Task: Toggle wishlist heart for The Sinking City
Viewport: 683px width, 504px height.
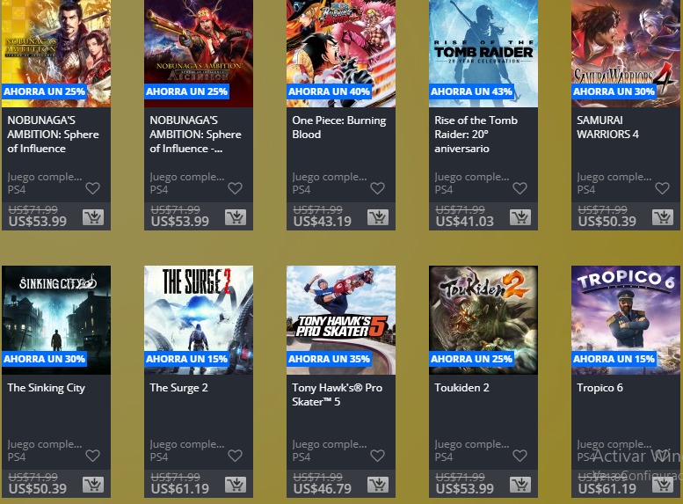Action: click(92, 456)
